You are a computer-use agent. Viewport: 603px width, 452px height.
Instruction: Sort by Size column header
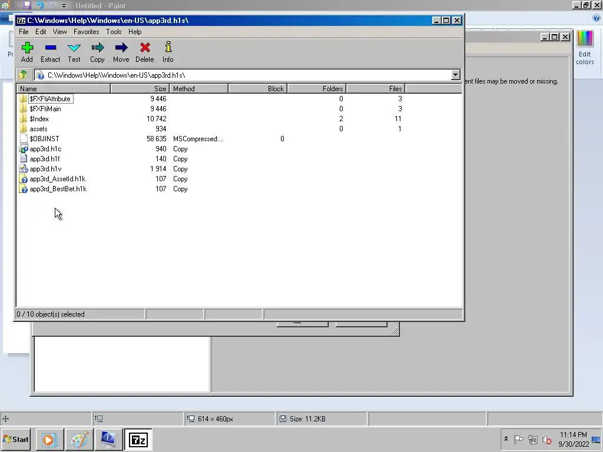140,89
